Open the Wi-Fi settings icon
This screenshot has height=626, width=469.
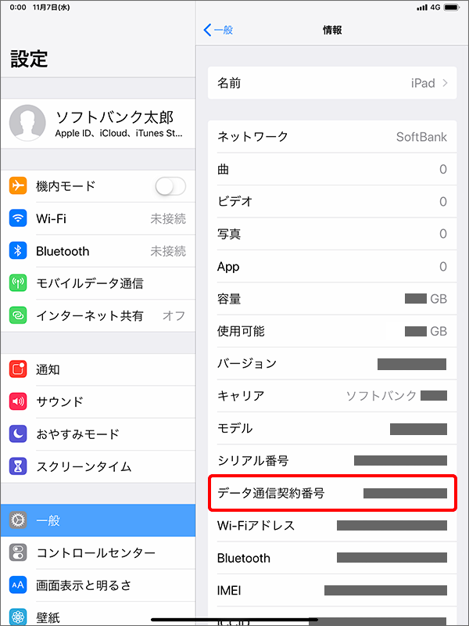click(18, 218)
